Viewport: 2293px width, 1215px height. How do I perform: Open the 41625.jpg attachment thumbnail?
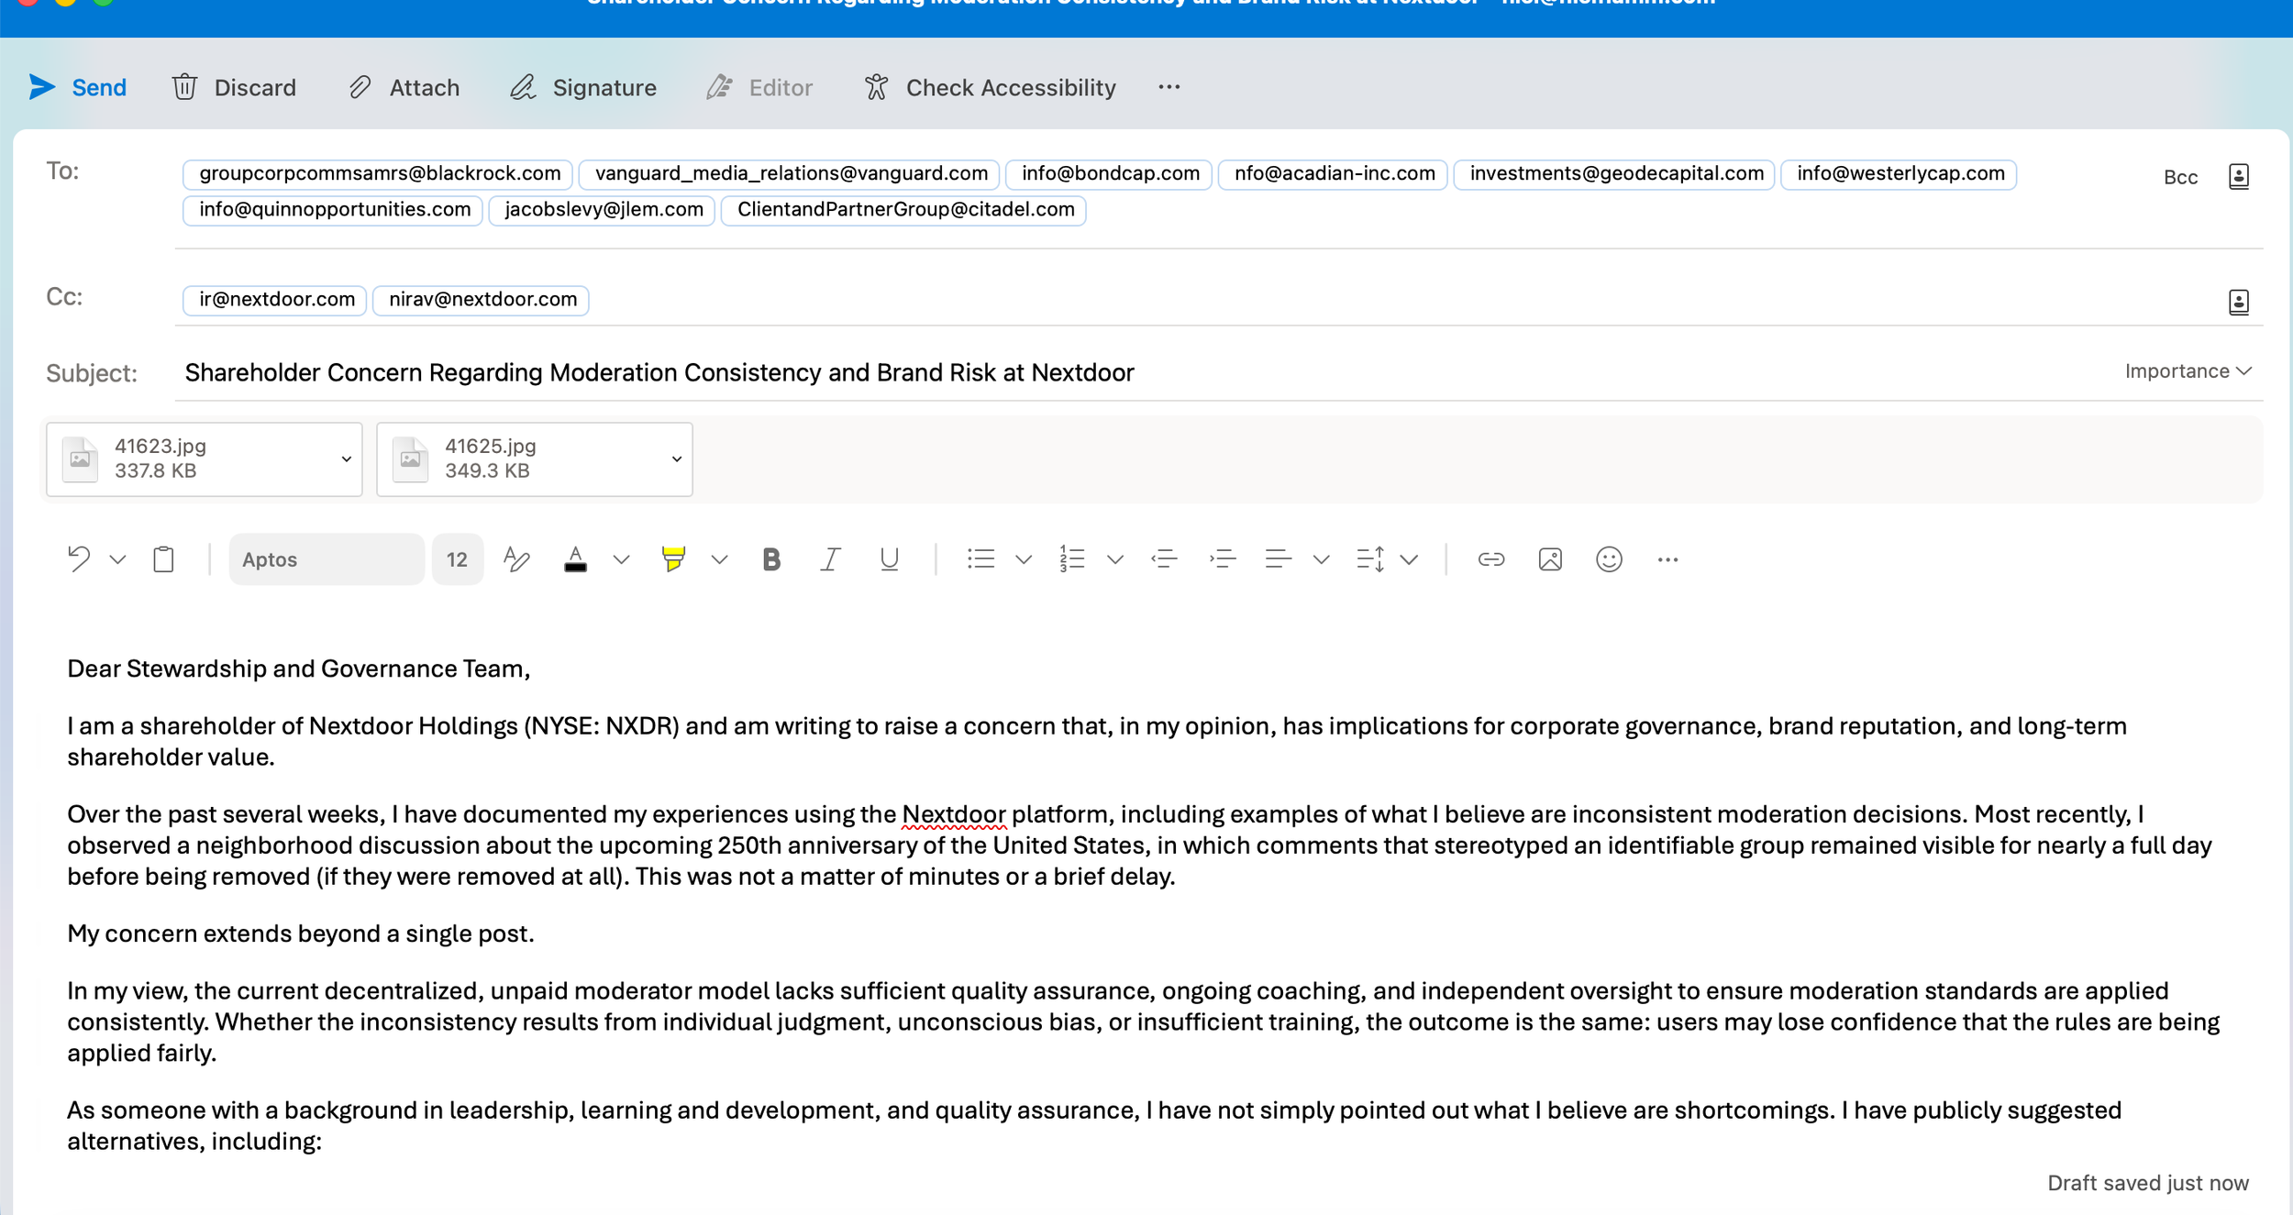411,458
